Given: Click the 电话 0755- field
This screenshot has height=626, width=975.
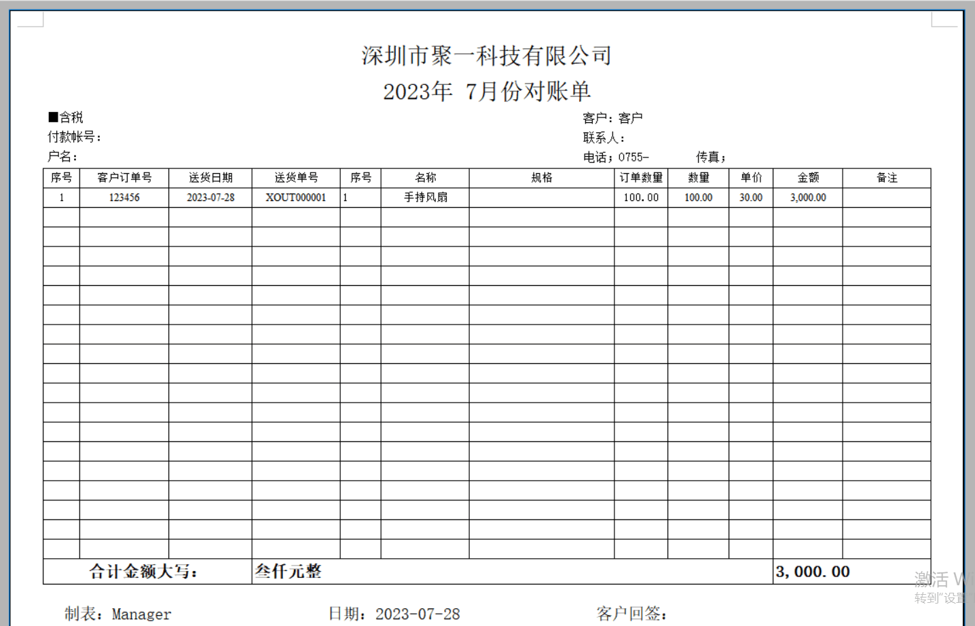Looking at the screenshot, I should pos(616,158).
